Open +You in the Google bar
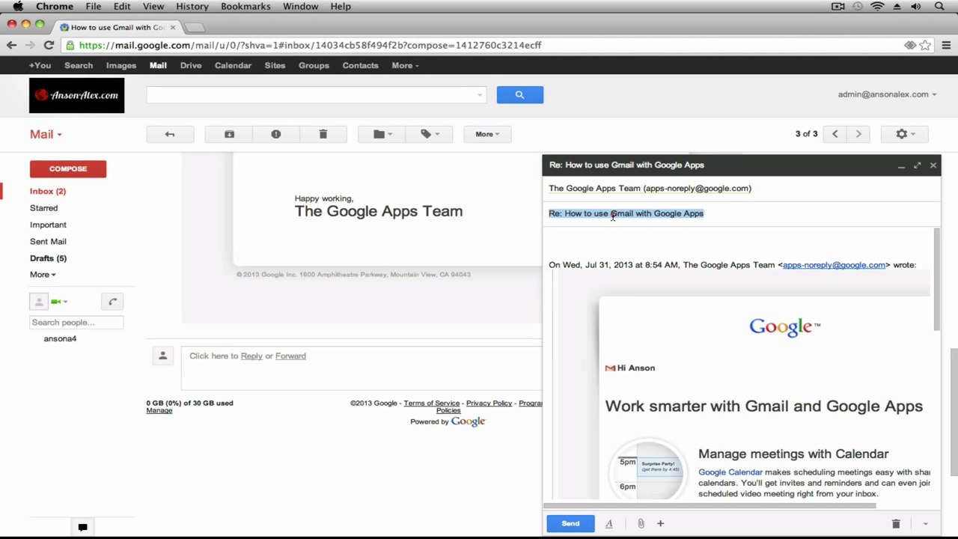The height and width of the screenshot is (539, 958). (x=40, y=66)
